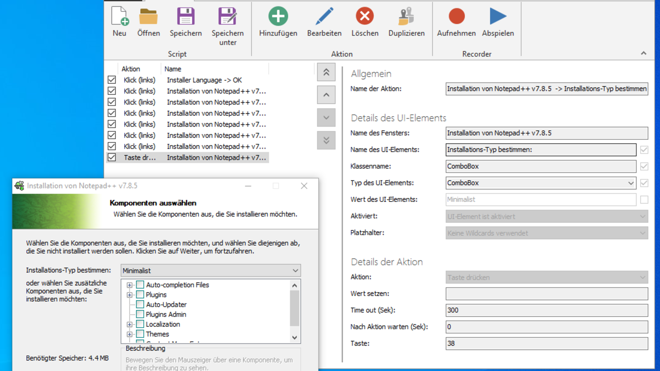The height and width of the screenshot is (371, 660).
Task: Check the Localization component box
Action: click(140, 324)
